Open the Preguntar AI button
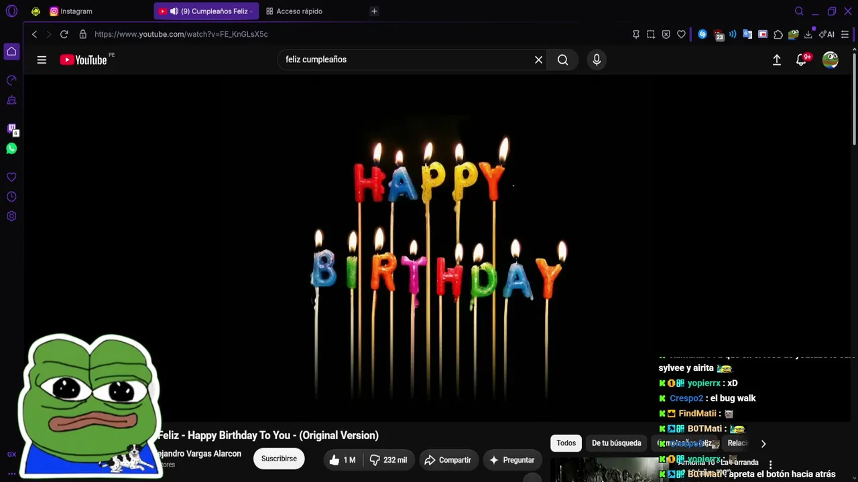Screen dimensions: 858x482 [x=512, y=460]
